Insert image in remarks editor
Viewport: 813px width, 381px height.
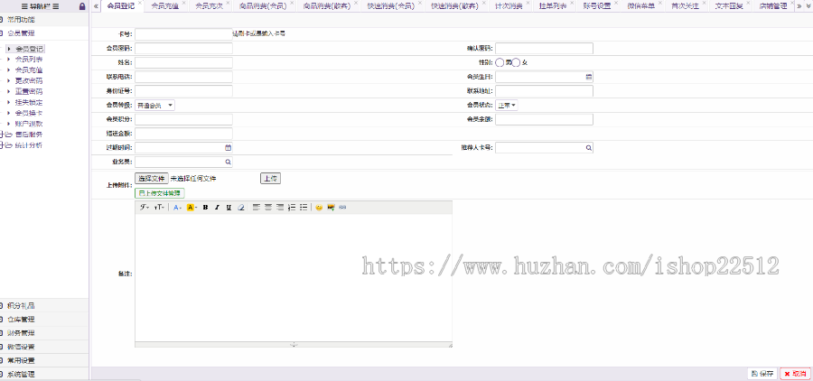[331, 208]
